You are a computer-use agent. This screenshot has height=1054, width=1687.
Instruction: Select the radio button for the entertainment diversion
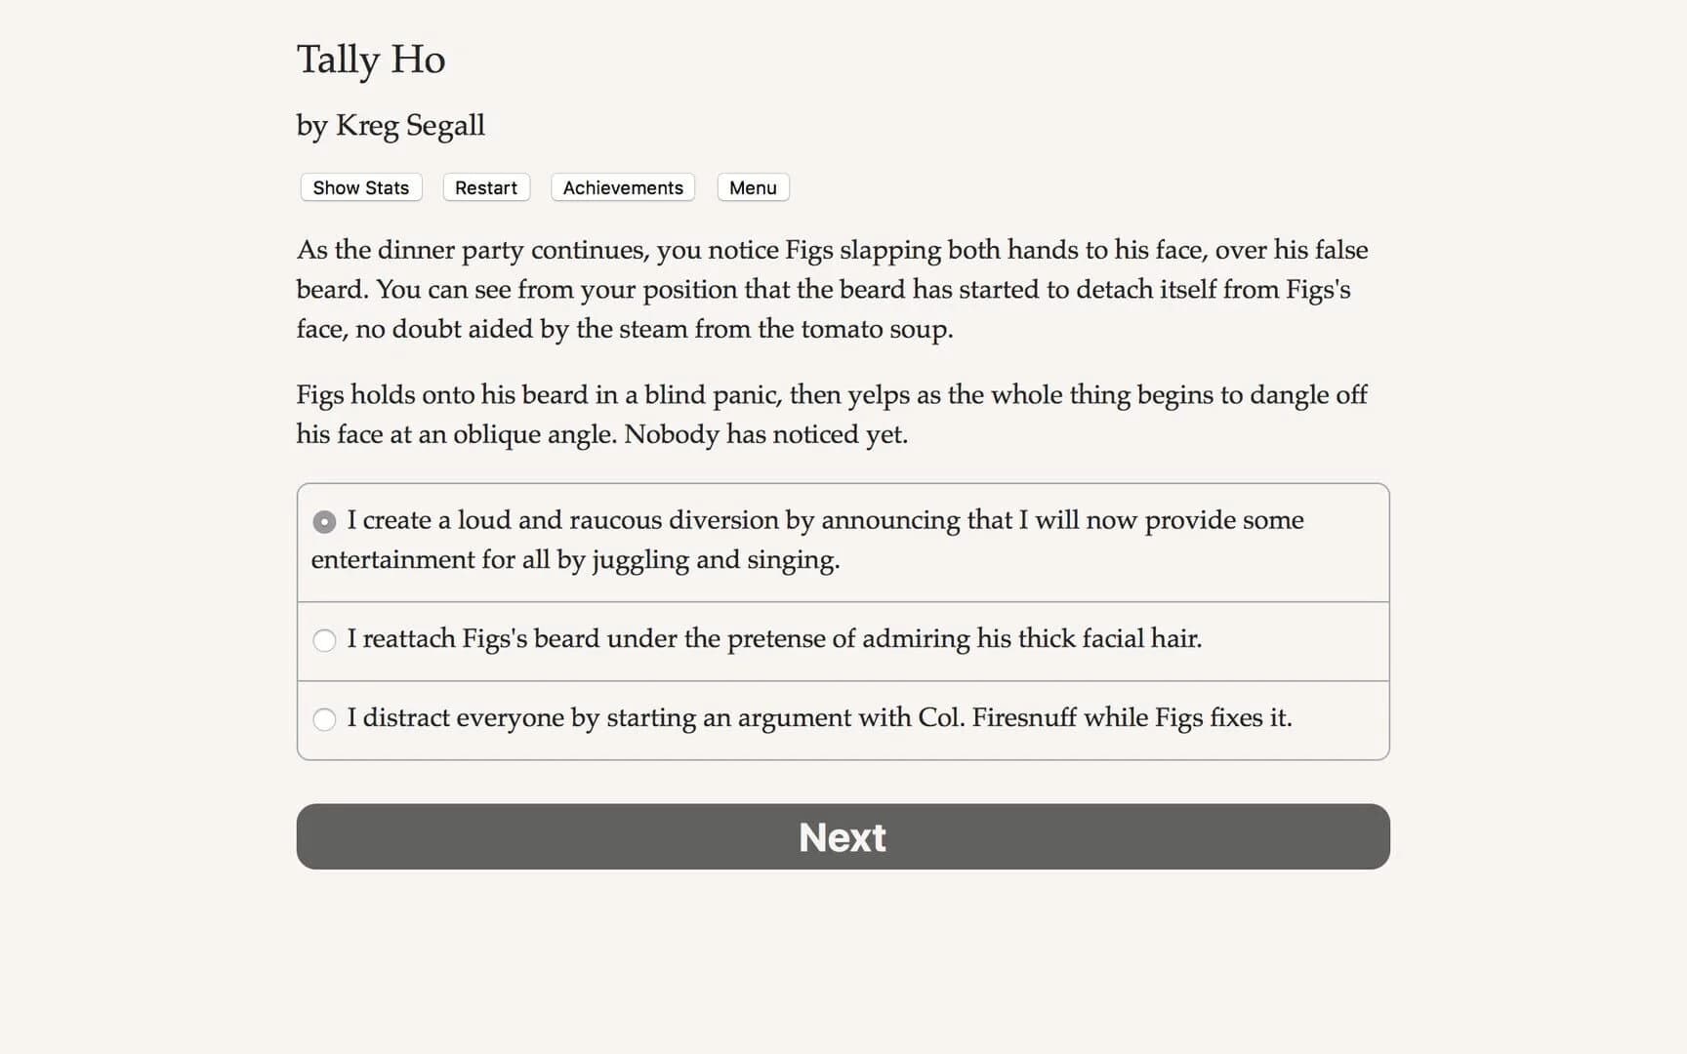pyautogui.click(x=324, y=521)
